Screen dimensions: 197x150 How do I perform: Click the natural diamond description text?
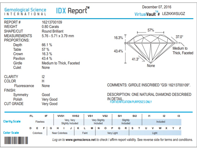click(149, 97)
